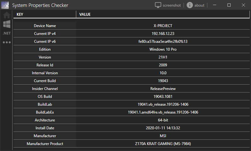Viewport: 251px width, 151px height.
Task: Select the 'OS Build' key cell
Action: (x=45, y=97)
